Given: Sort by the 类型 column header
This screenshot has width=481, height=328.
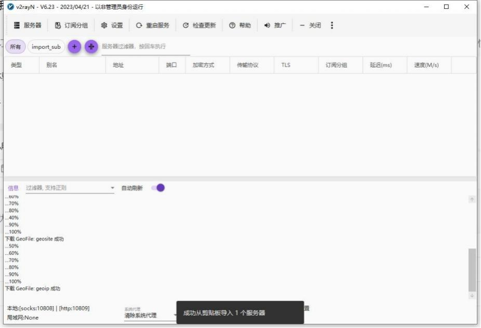Looking at the screenshot, I should 21,65.
